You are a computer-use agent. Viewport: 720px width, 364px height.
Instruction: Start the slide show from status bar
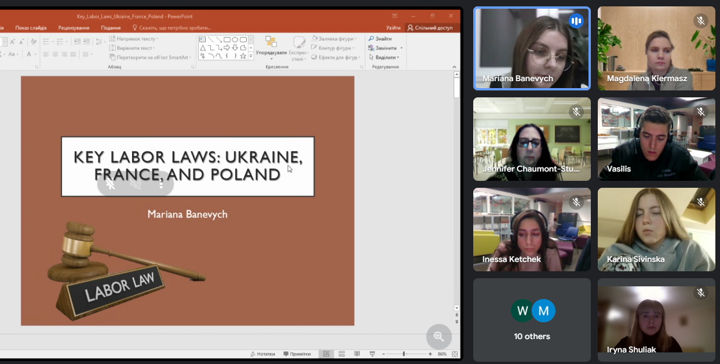[372, 354]
